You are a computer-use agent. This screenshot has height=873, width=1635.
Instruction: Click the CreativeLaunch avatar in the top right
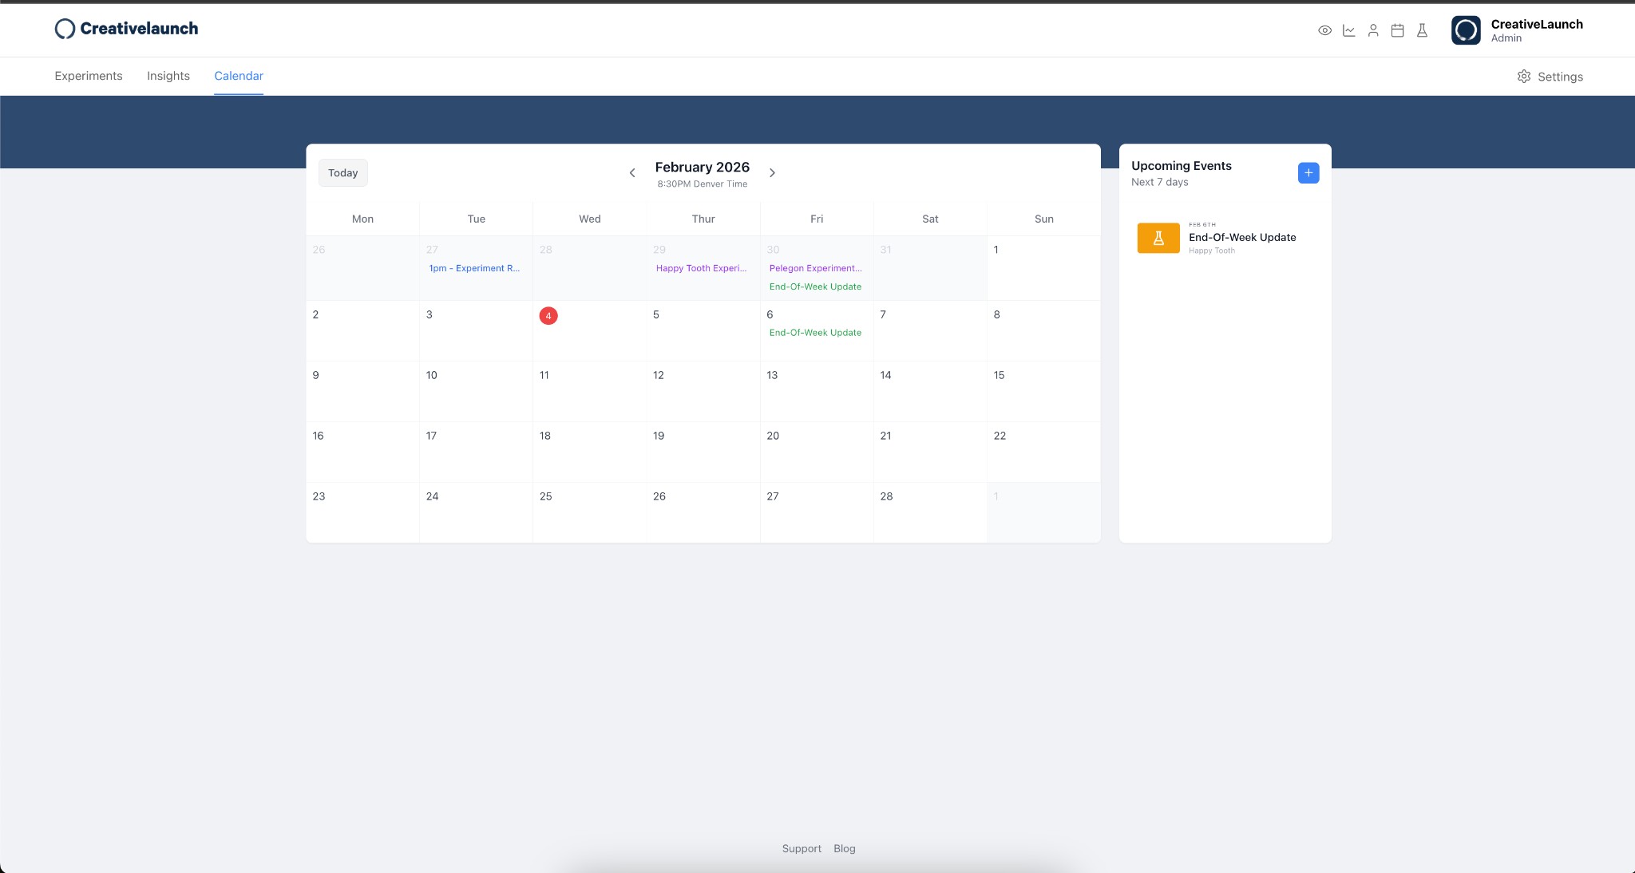(x=1466, y=30)
